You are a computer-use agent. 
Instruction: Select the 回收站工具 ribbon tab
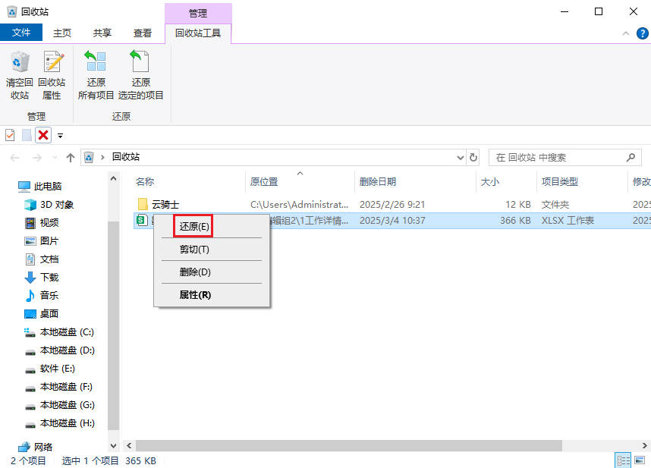click(x=197, y=33)
